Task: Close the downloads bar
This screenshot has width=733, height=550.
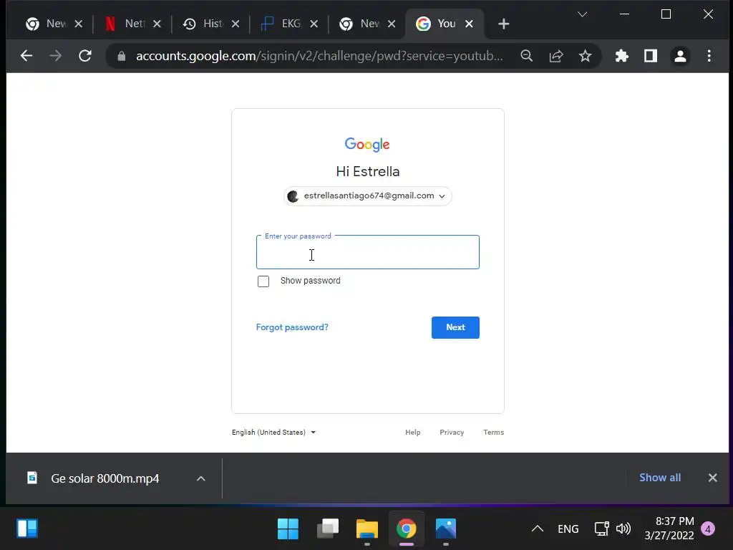Action: point(712,478)
